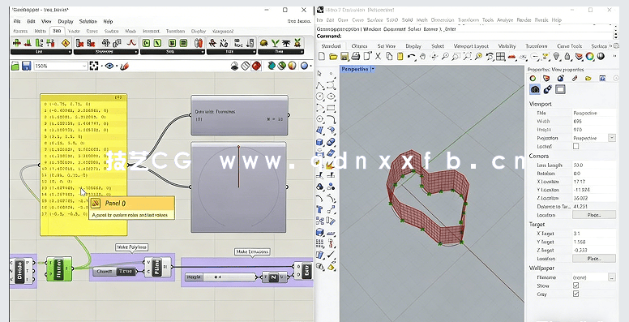629x322 pixels.
Task: Toggle the Locked checkbox in Viewport properties
Action: click(x=576, y=146)
